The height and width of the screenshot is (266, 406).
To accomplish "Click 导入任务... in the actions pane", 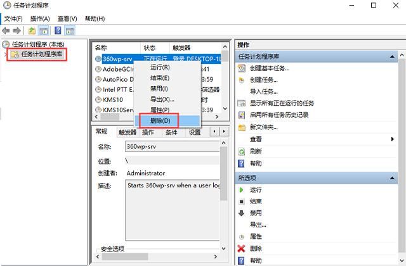I will (264, 91).
